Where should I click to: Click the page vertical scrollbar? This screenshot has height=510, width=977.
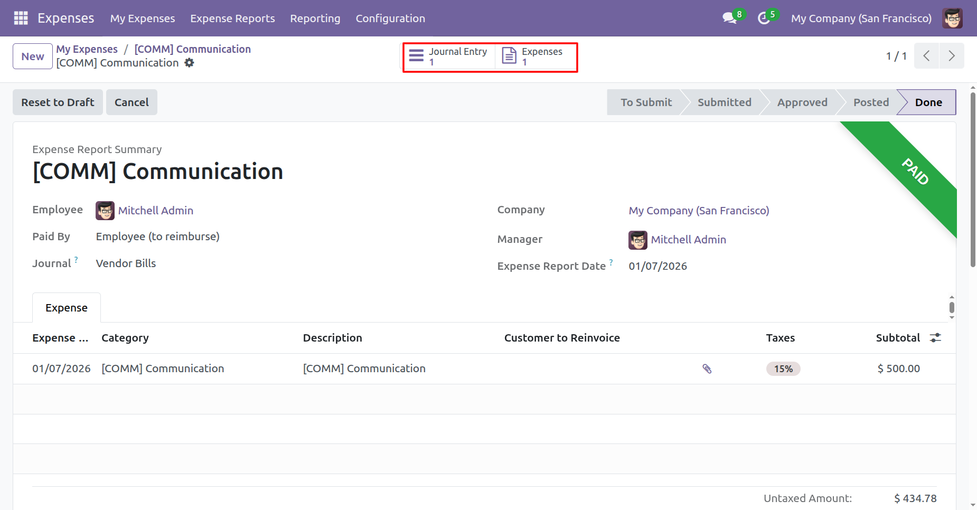point(973,180)
